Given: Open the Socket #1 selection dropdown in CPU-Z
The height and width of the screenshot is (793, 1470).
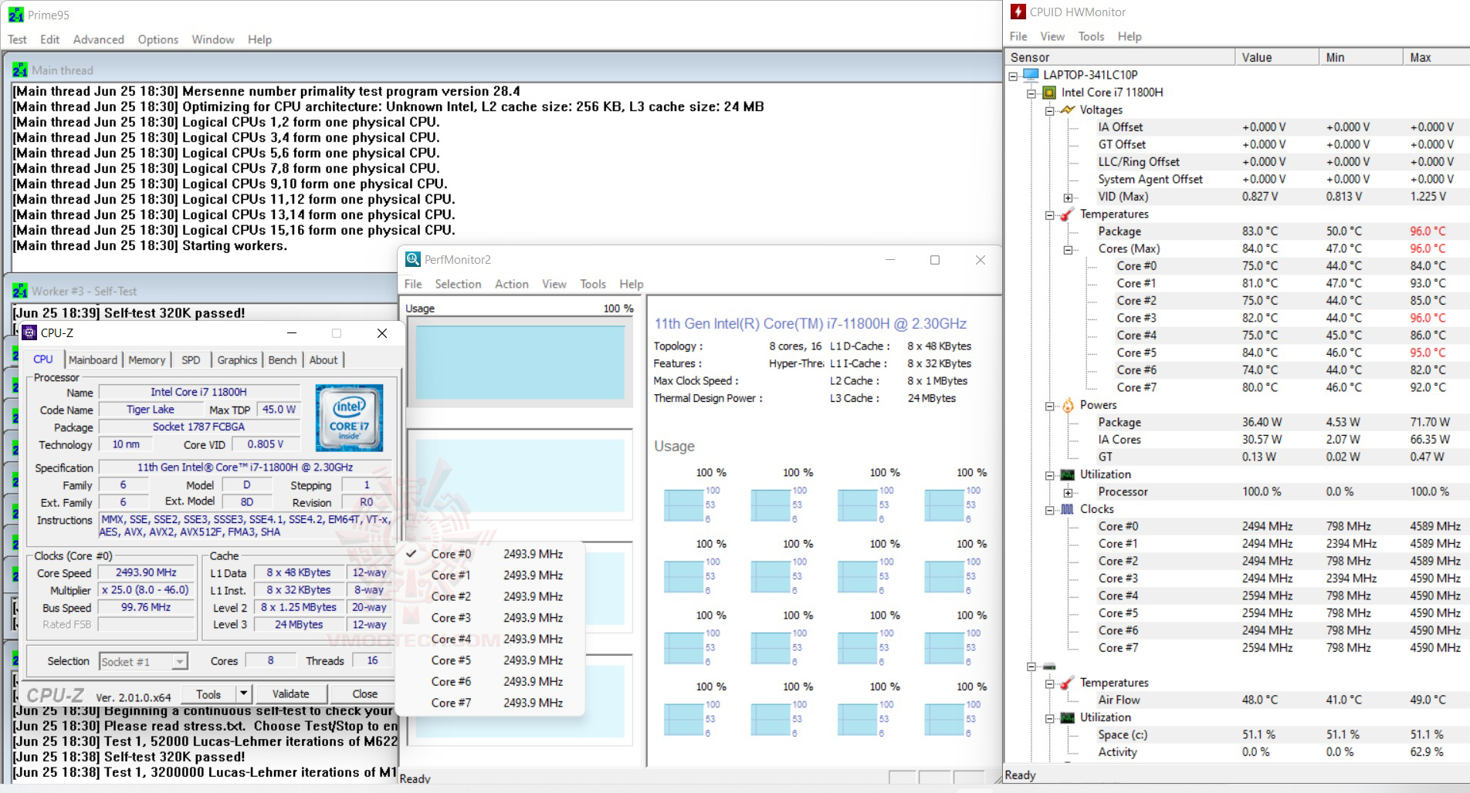Looking at the screenshot, I should click(x=179, y=662).
